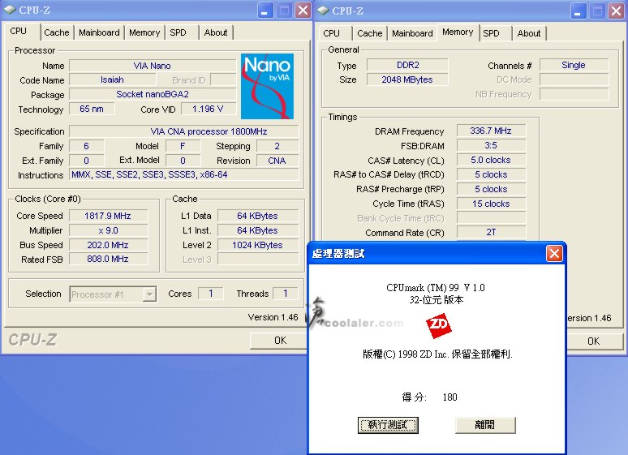Click the Stepping value 2
The width and height of the screenshot is (628, 455).
click(x=277, y=146)
